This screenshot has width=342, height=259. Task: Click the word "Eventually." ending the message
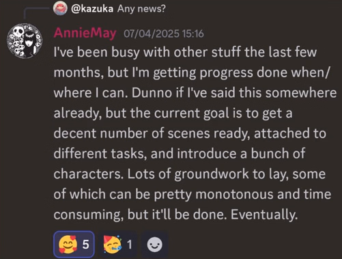(x=264, y=215)
